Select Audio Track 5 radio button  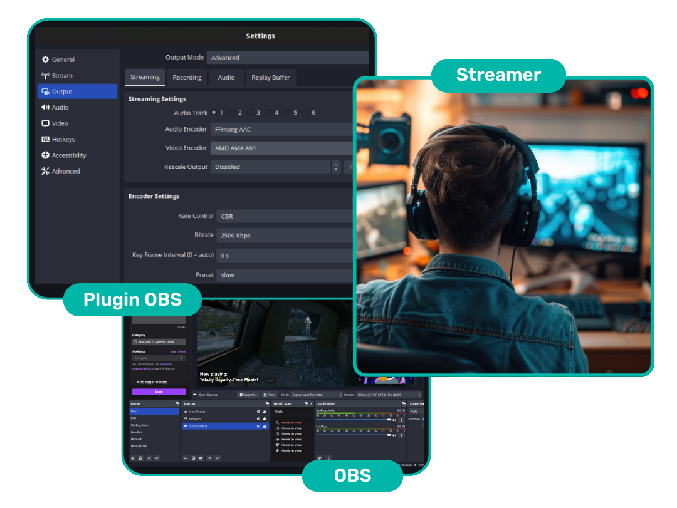pos(288,113)
